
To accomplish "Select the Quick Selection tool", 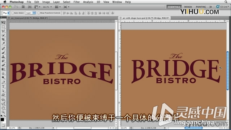I will coord(3,35).
